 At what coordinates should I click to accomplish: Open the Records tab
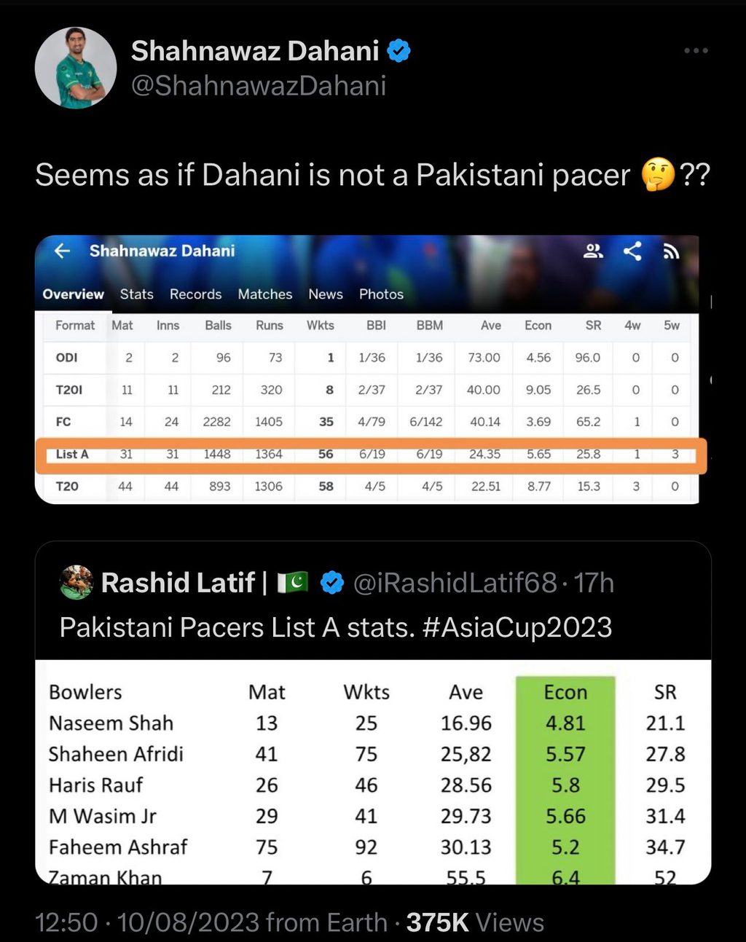195,294
